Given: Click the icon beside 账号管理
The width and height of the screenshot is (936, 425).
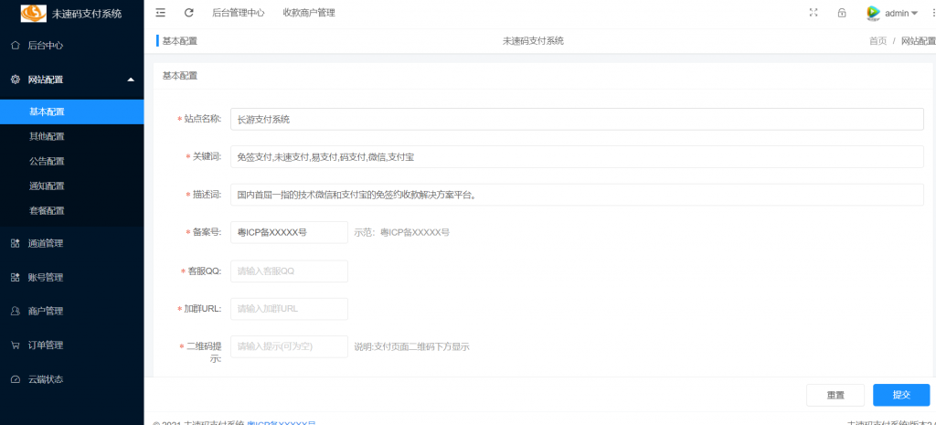Looking at the screenshot, I should pyautogui.click(x=16, y=278).
